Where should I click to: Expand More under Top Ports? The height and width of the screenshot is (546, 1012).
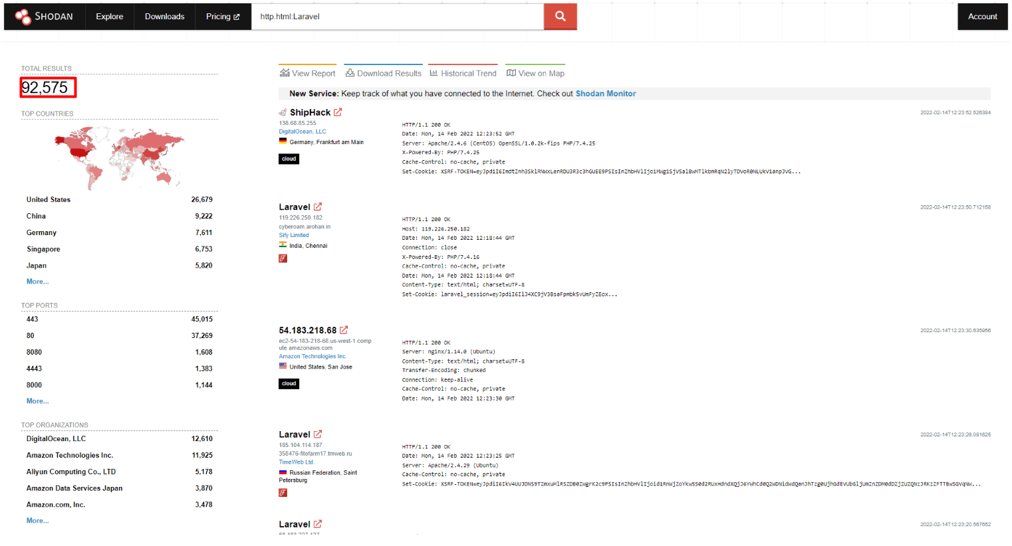click(37, 401)
